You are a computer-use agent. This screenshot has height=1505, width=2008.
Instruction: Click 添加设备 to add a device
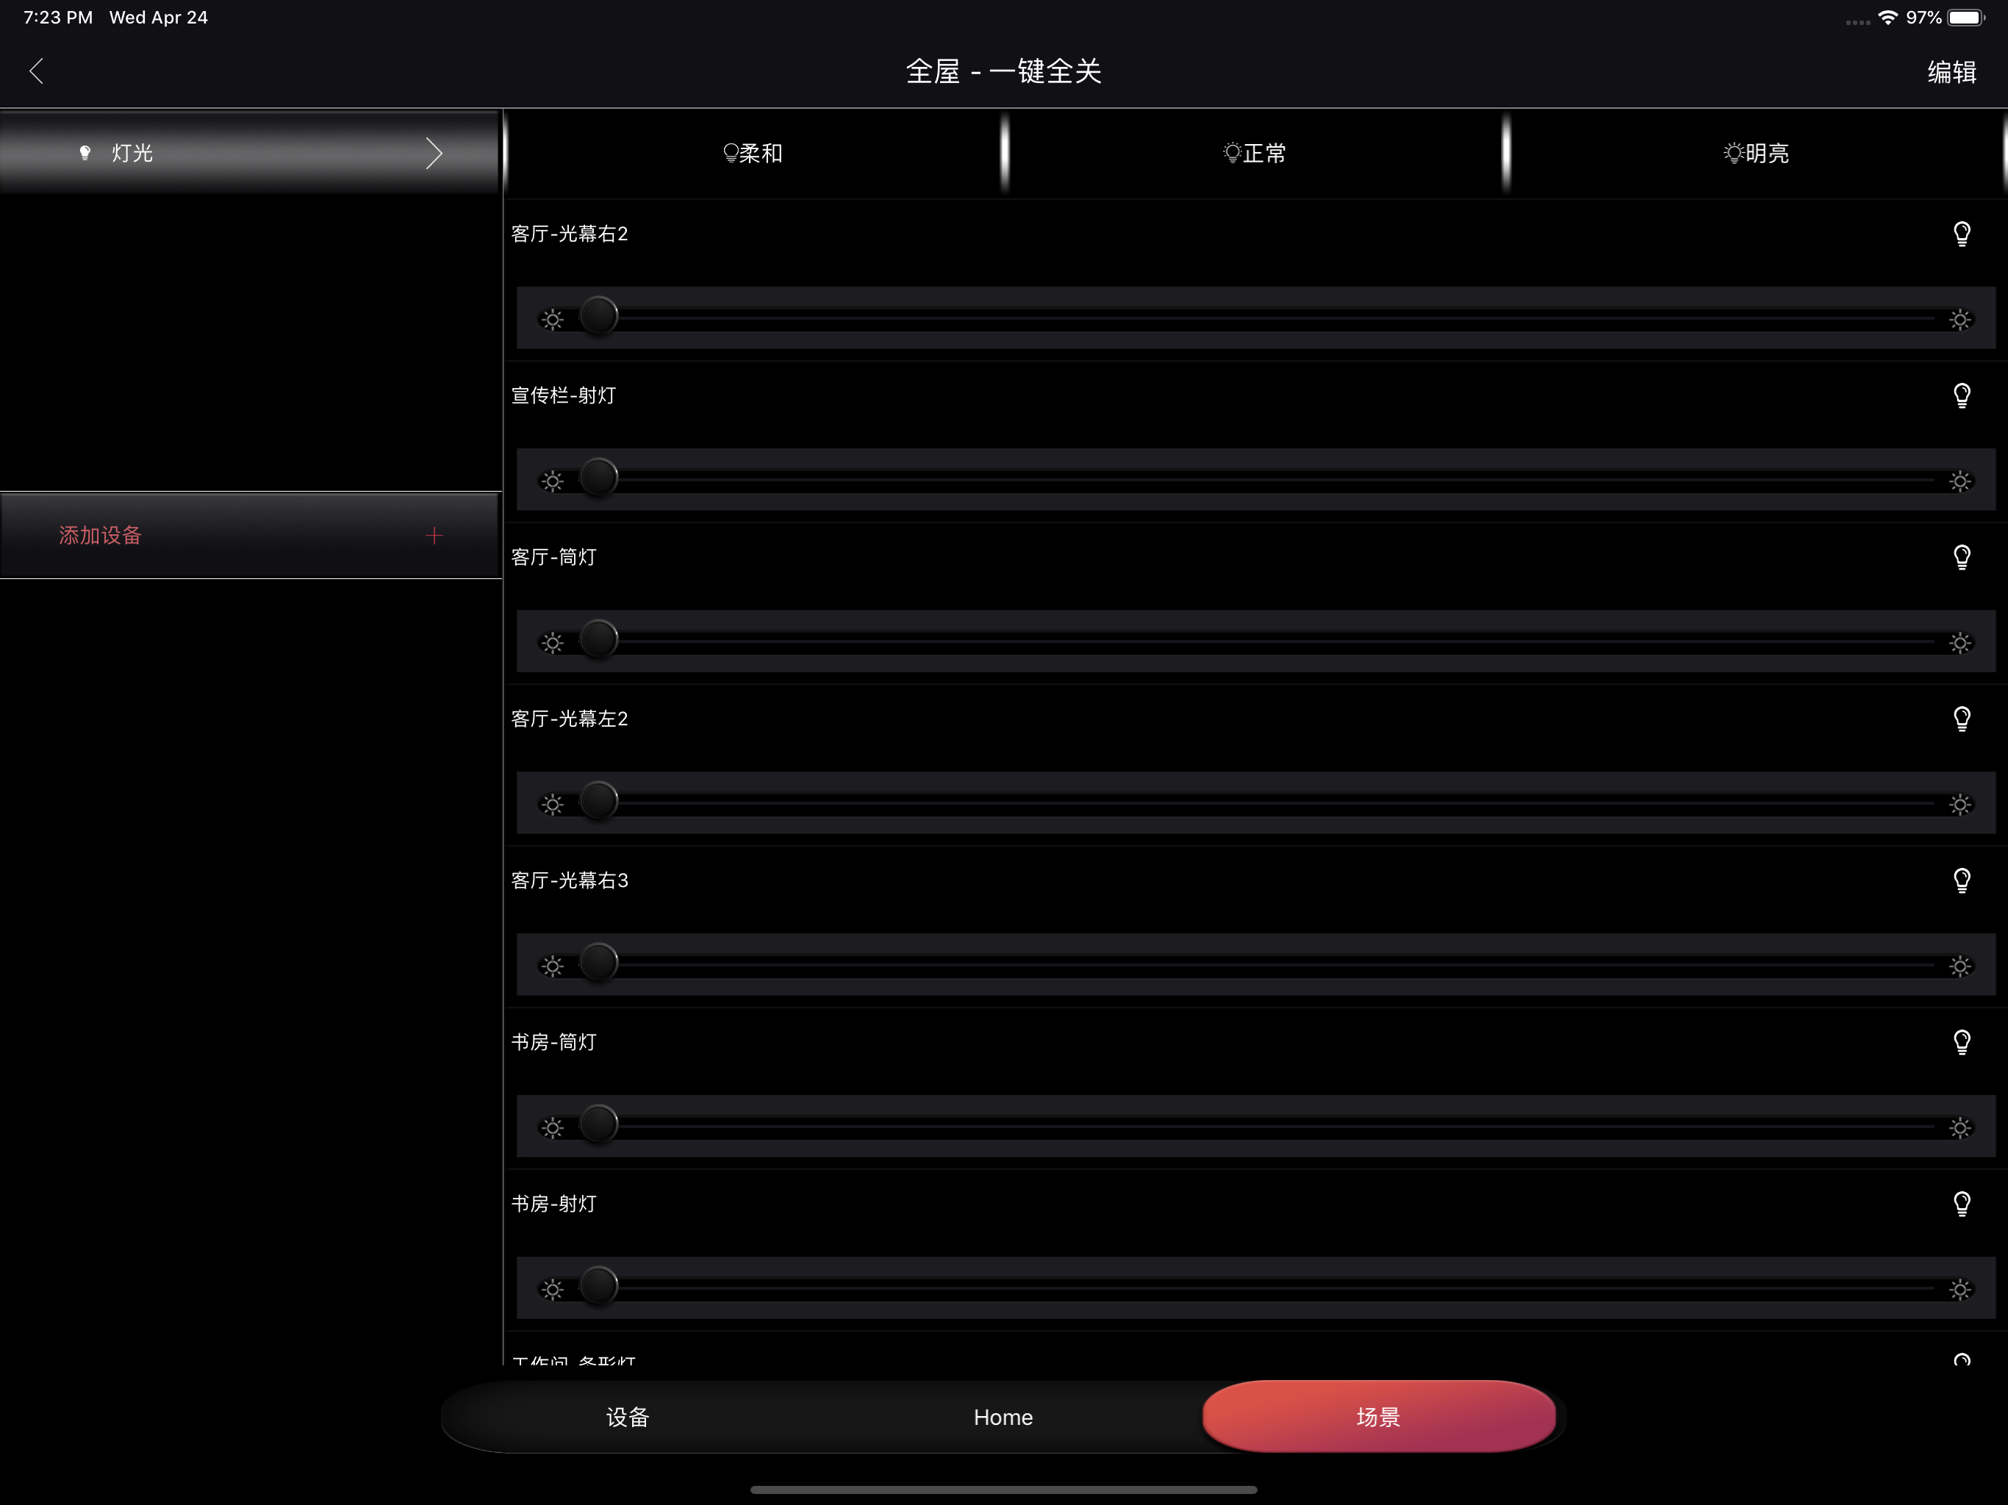pos(250,536)
